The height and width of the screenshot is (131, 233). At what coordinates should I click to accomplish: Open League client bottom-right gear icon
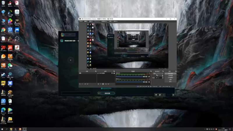173,95
